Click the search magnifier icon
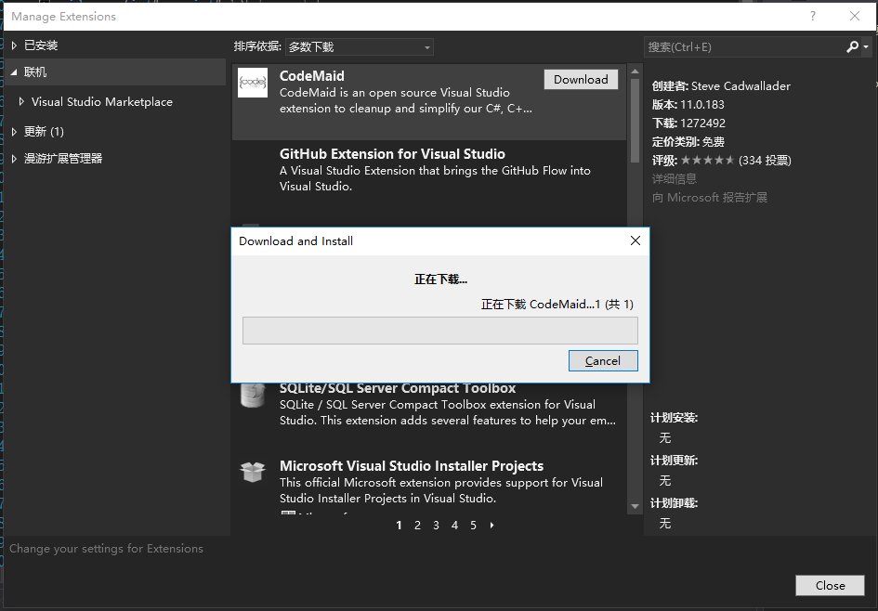This screenshot has width=878, height=611. coord(853,46)
